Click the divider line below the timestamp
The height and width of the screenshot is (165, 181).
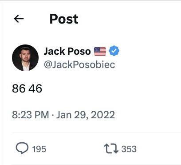click(x=96, y=133)
